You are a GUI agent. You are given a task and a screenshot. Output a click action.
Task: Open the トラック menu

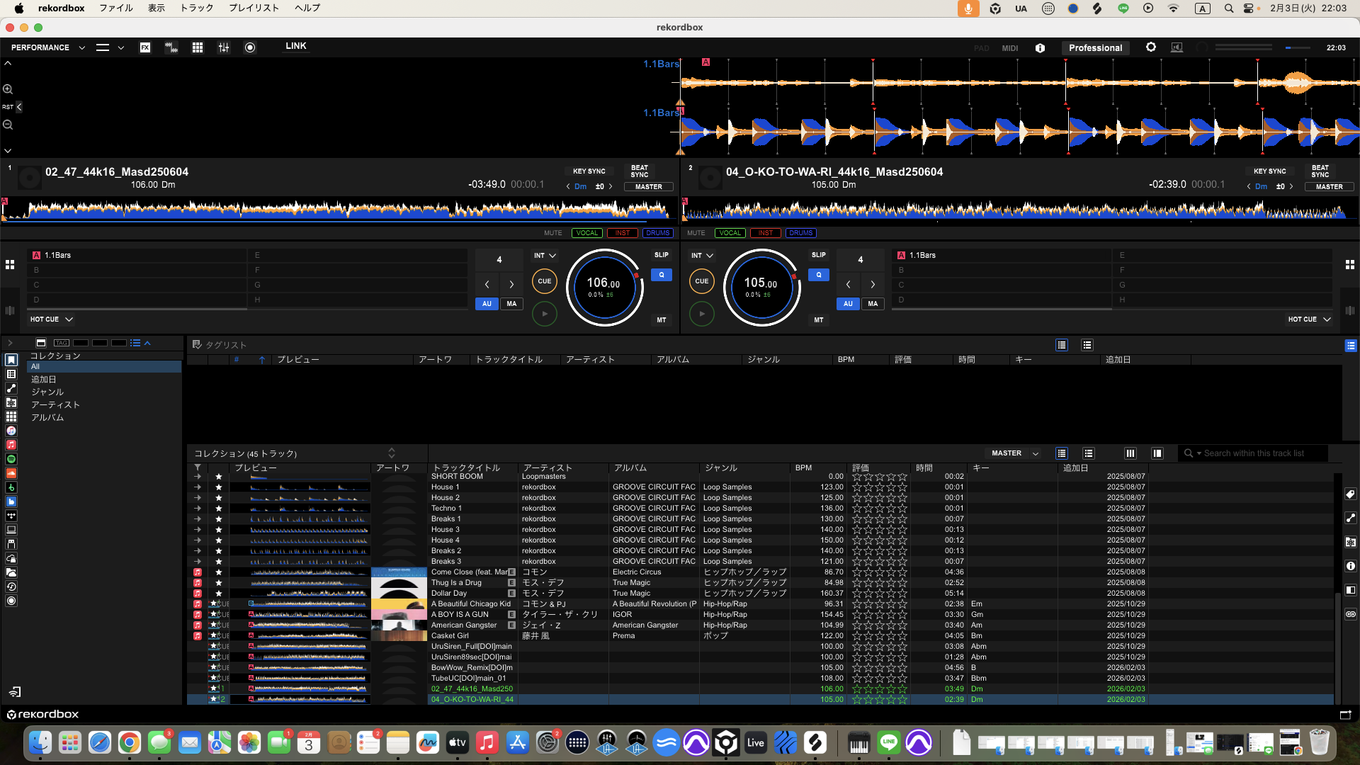coord(196,8)
